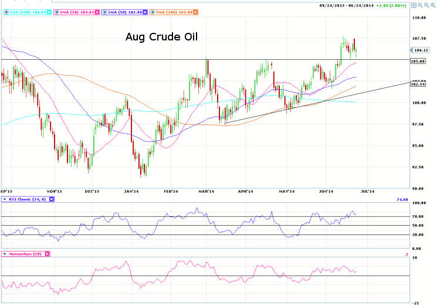Toggle visibility circle of SMA (20)

[x=56, y=11]
